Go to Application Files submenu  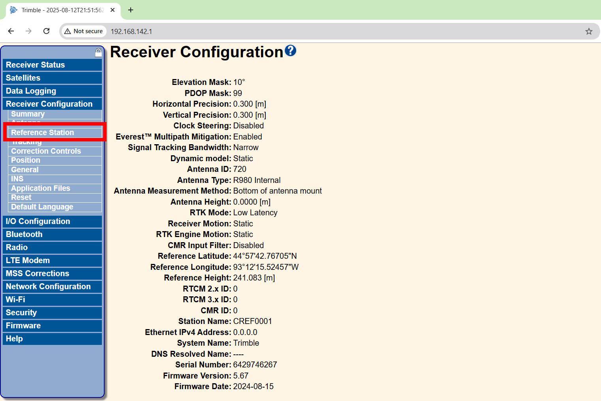click(x=41, y=188)
